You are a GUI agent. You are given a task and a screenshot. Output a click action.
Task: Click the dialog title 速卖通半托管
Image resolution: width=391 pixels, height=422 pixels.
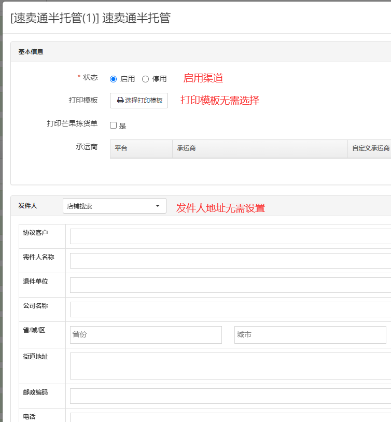pos(90,18)
